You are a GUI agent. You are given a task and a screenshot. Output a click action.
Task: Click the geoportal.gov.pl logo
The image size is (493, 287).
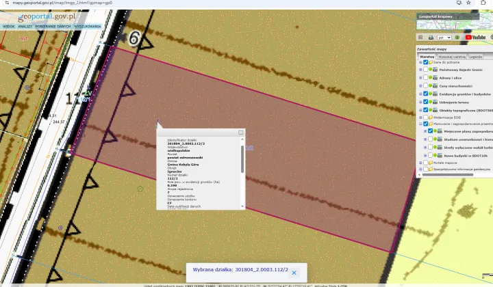[47, 16]
